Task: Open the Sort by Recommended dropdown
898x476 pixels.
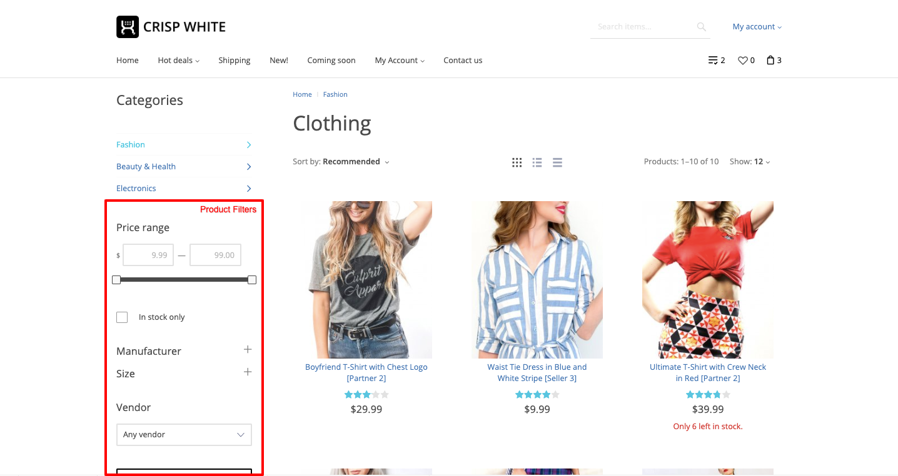Action: tap(355, 162)
